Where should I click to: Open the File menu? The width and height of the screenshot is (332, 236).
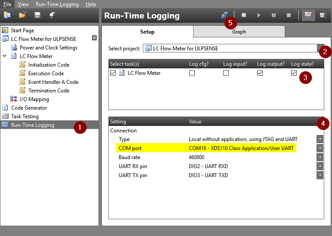pyautogui.click(x=7, y=4)
